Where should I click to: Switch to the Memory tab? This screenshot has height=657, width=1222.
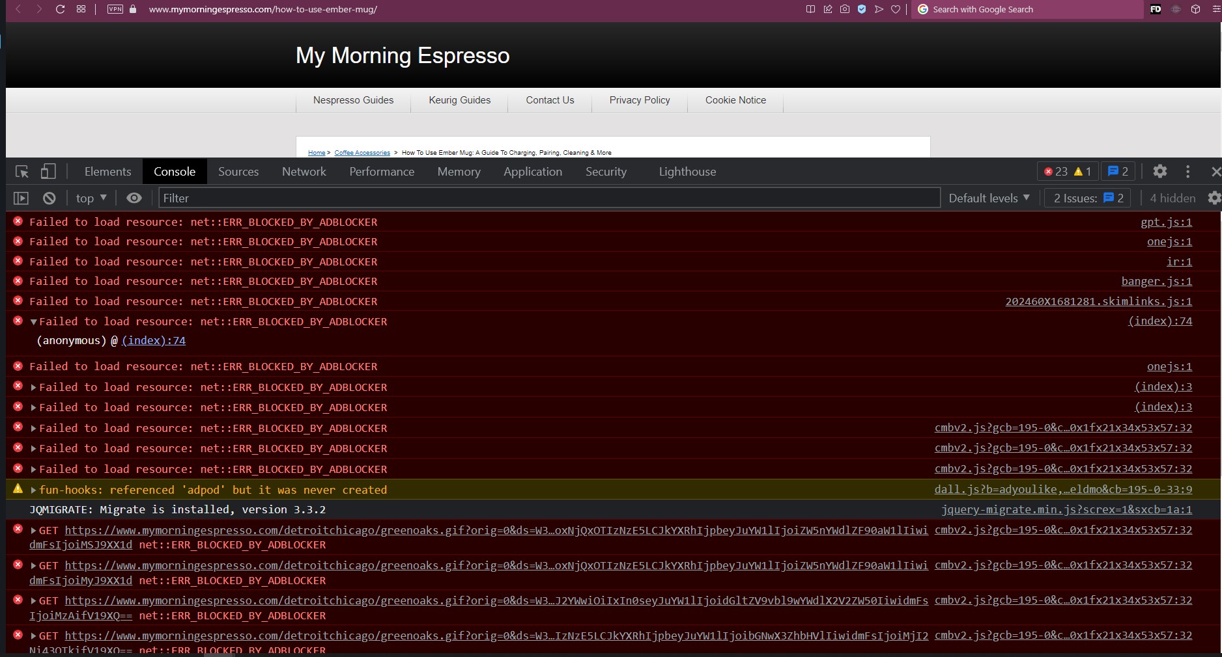click(x=459, y=172)
